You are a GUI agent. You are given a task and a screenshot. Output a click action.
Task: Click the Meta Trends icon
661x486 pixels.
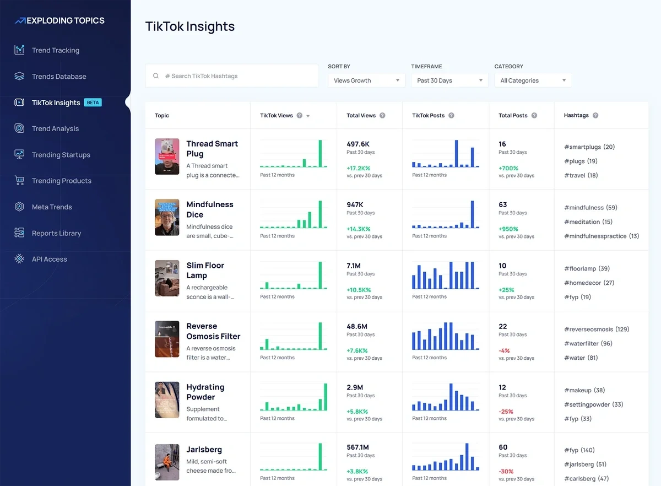(x=18, y=207)
